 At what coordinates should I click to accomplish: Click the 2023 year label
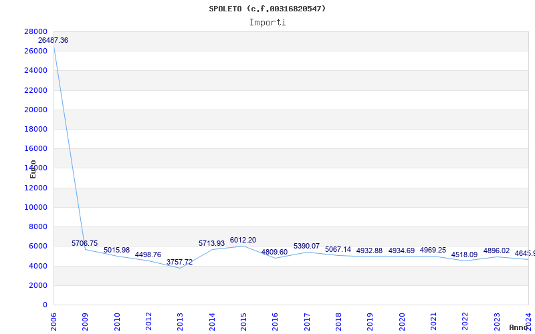point(497,321)
